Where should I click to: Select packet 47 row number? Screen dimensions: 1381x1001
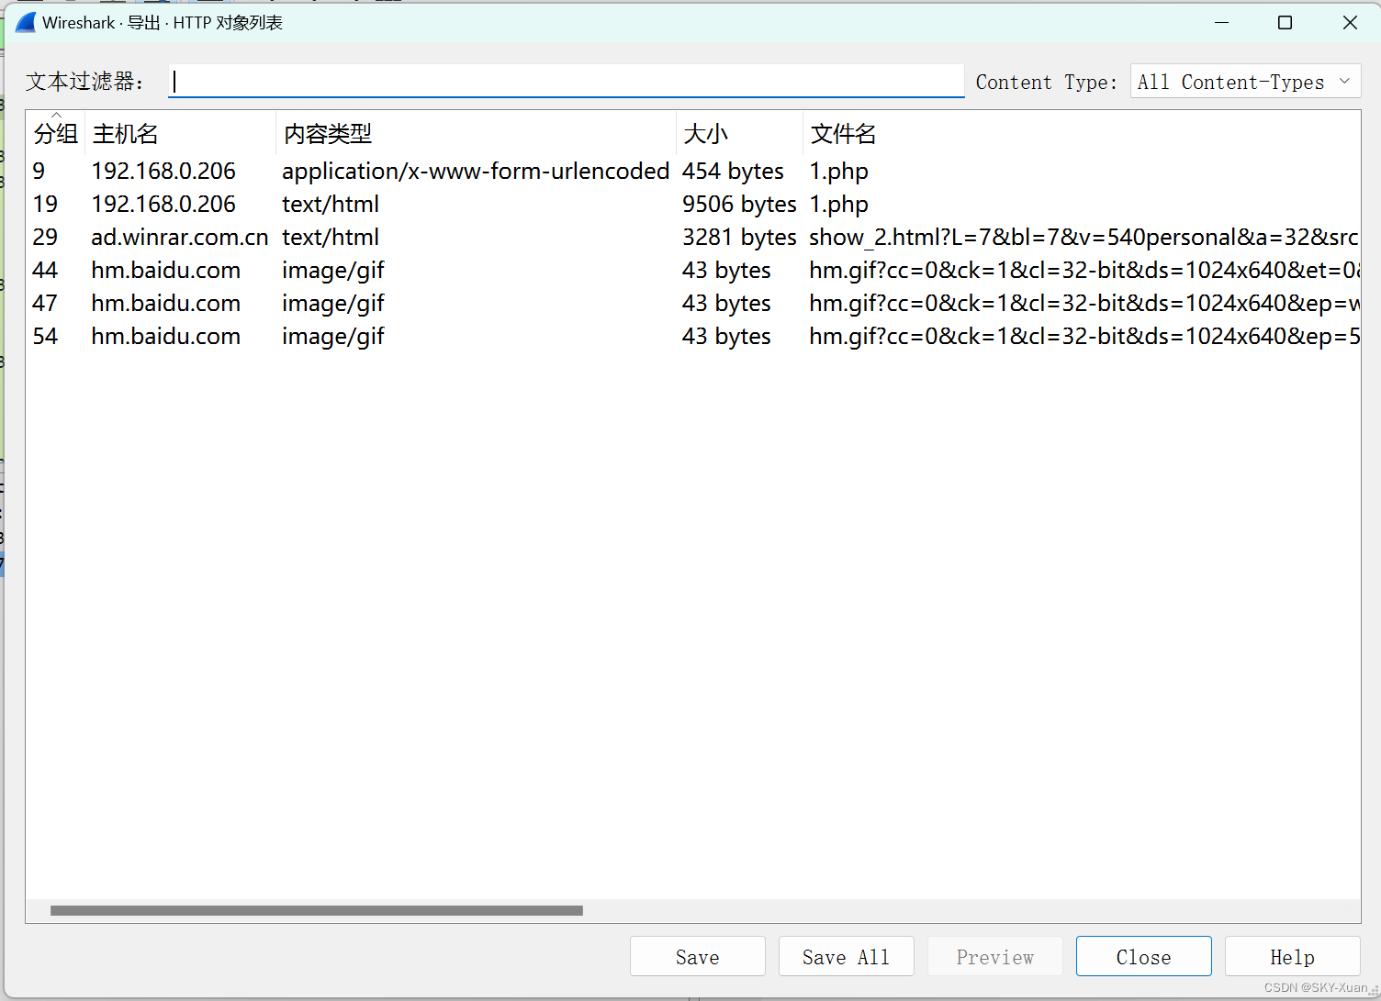45,303
